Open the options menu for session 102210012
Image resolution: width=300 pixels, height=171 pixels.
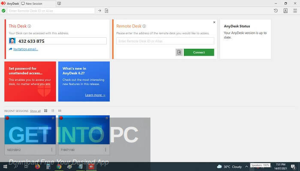point(52,150)
